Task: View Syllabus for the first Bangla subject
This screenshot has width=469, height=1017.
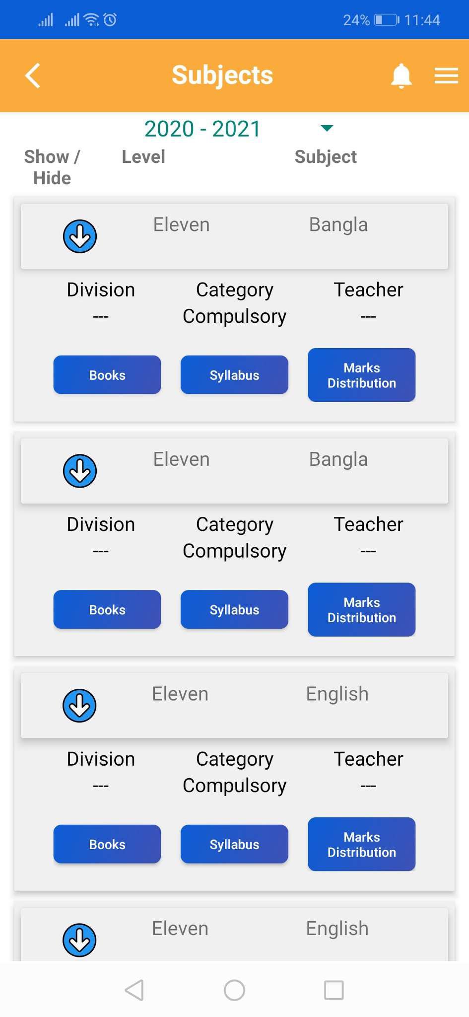Action: tap(234, 375)
